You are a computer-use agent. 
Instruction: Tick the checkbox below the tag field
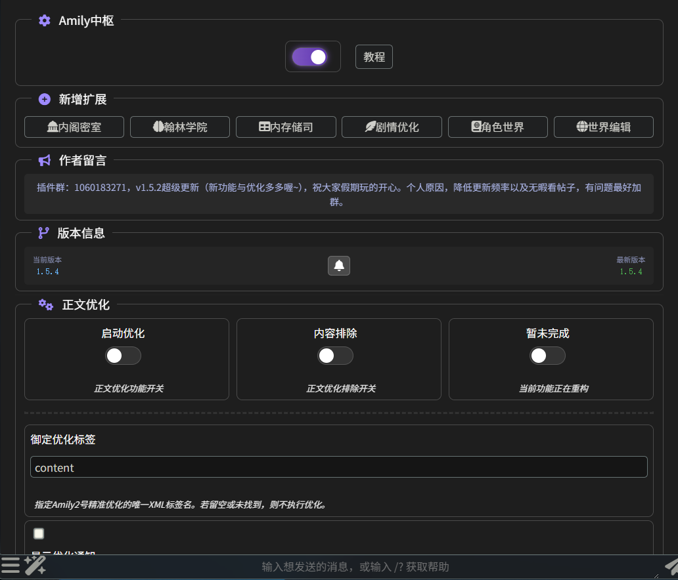coord(39,533)
